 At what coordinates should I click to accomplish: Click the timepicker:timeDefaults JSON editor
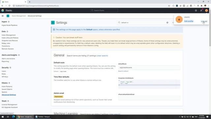[x=149, y=84]
